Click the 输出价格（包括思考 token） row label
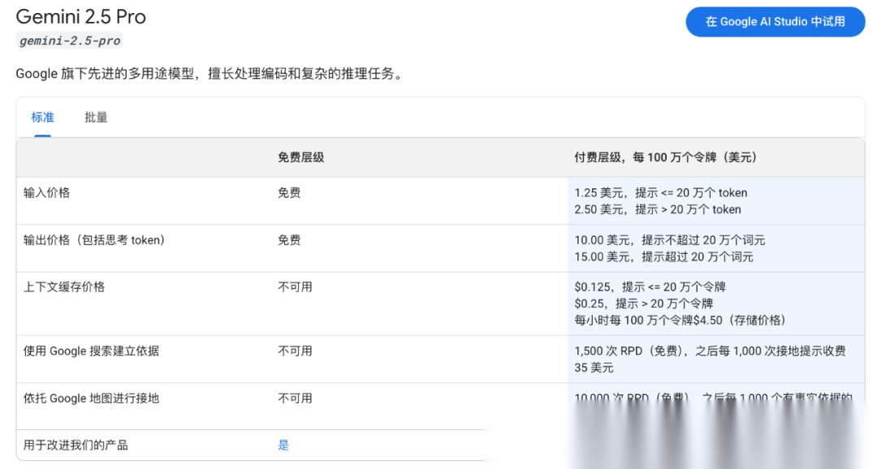 coord(94,240)
